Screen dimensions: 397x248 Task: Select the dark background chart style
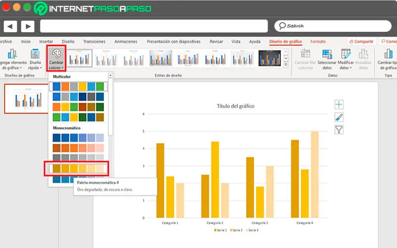(269, 59)
